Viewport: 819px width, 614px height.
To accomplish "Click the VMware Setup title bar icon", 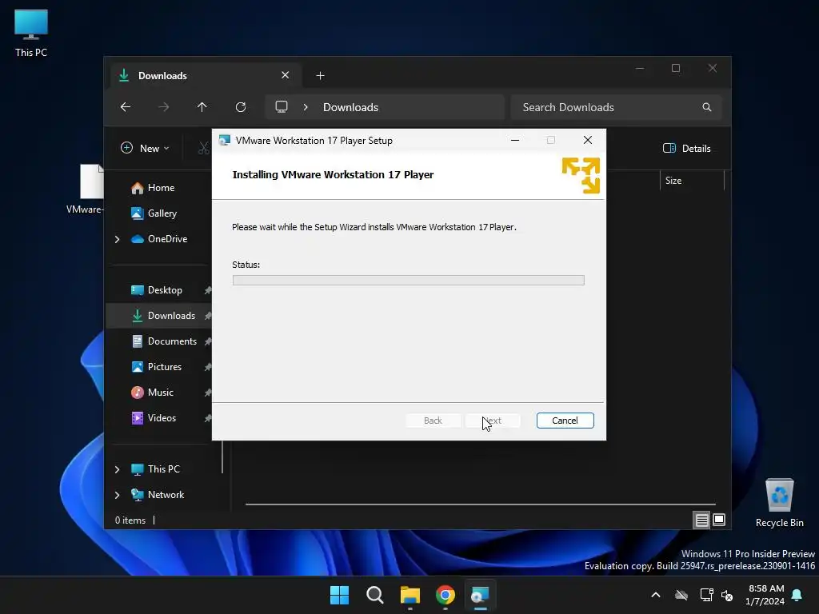I will [225, 141].
